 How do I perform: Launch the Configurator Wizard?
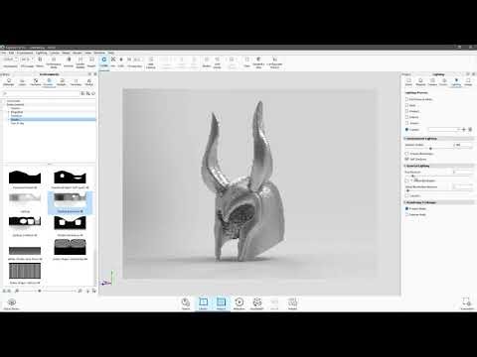(275, 62)
